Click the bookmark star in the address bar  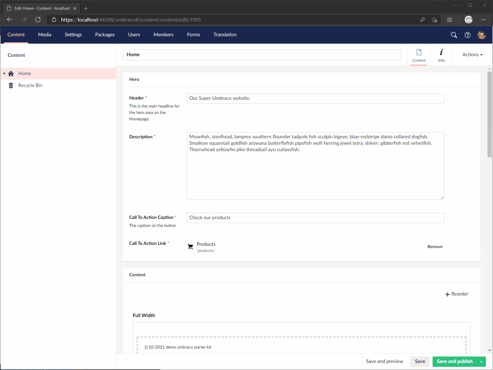435,20
